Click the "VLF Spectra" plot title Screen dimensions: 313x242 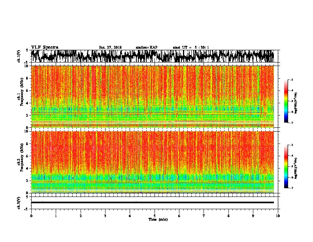(x=45, y=47)
